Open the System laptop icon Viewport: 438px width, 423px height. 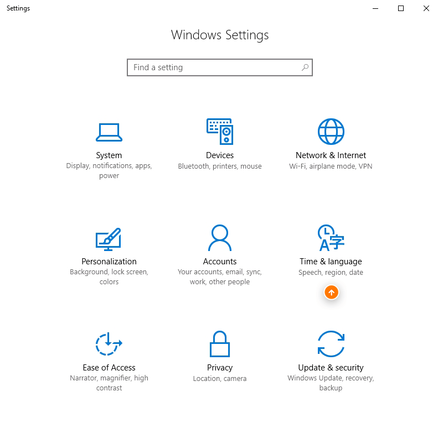(109, 132)
